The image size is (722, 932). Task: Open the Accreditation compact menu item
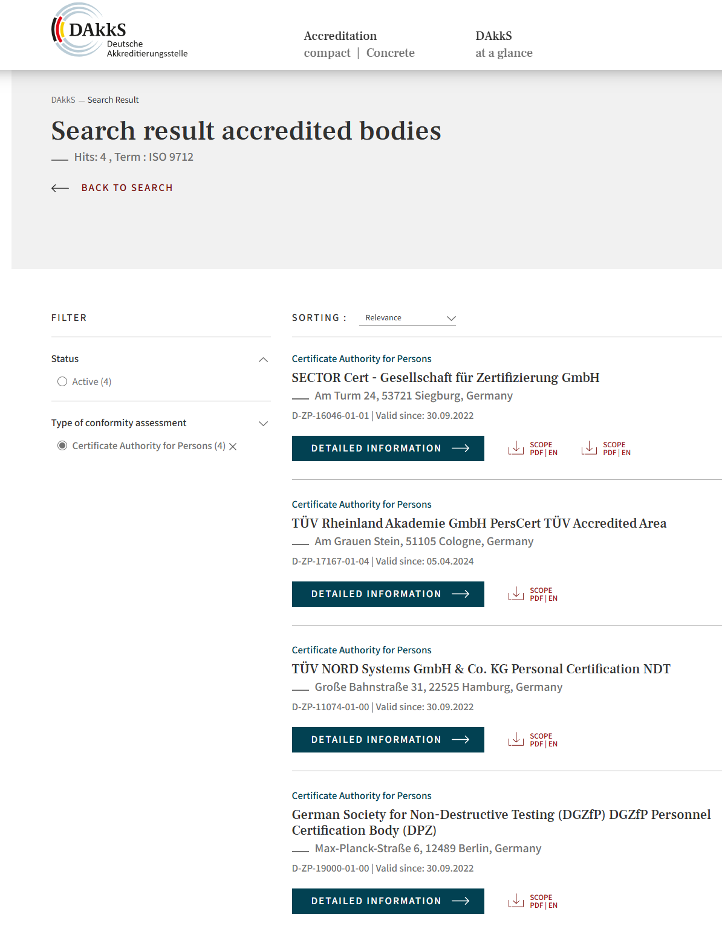(327, 53)
